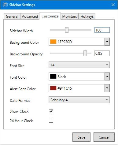Click the Sidebar Settings app icon in title bar
Viewport: 118px width, 145px height.
5,5
